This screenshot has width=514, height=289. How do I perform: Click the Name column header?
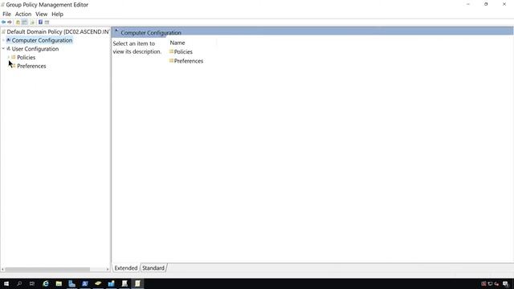(x=177, y=43)
